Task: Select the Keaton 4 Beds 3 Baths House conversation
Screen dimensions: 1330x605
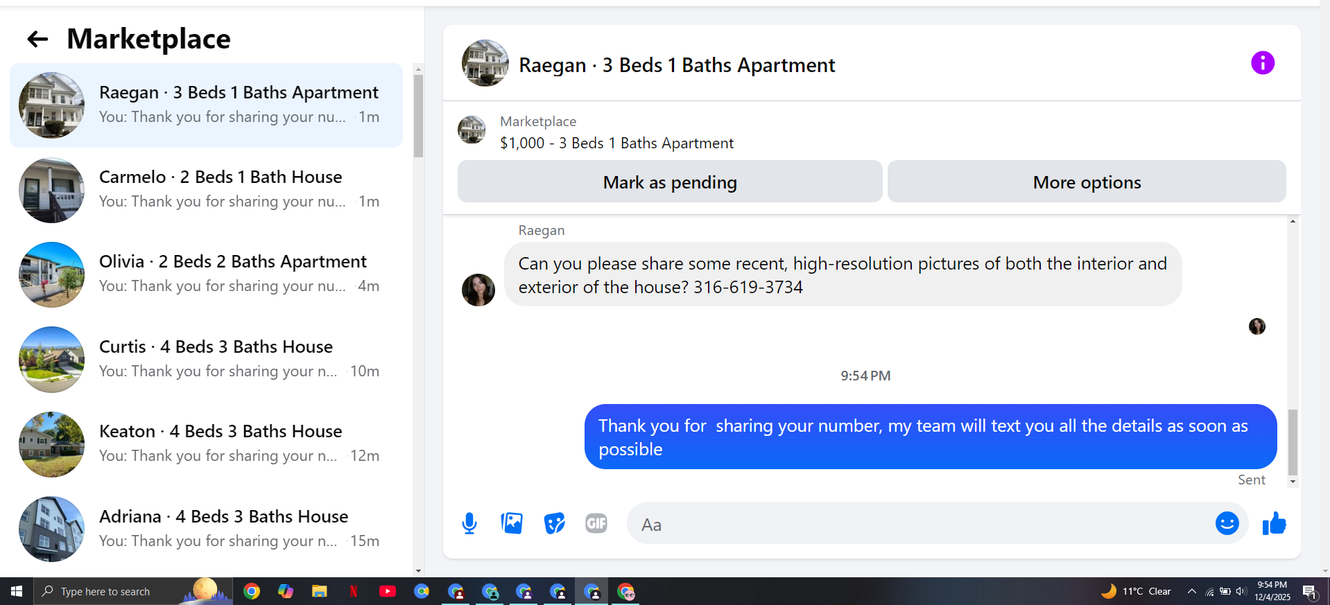Action: (x=207, y=444)
